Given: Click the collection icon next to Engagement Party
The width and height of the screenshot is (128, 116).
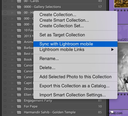Looking at the screenshot, I should 19,101.
